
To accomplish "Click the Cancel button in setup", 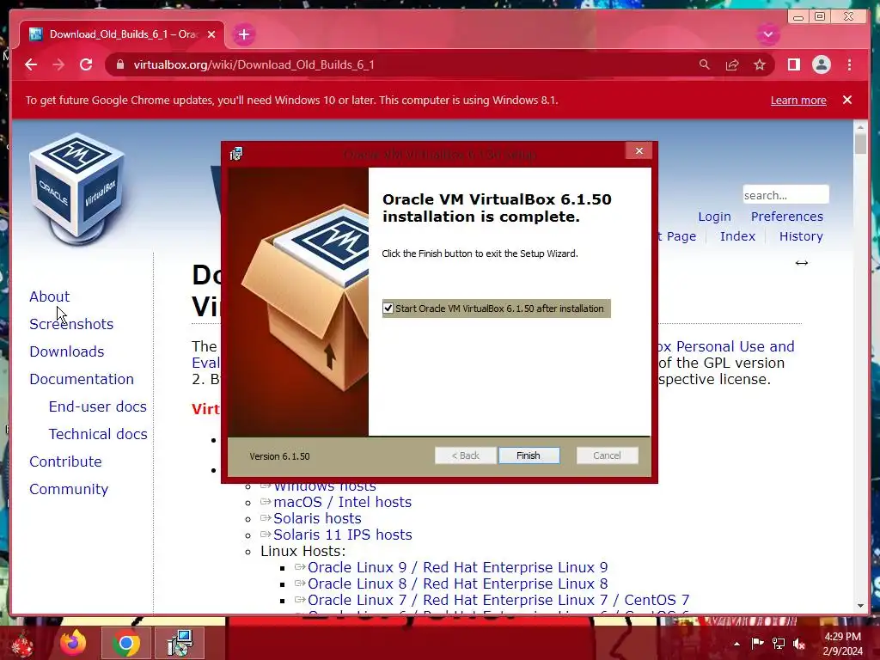I will pos(607,455).
